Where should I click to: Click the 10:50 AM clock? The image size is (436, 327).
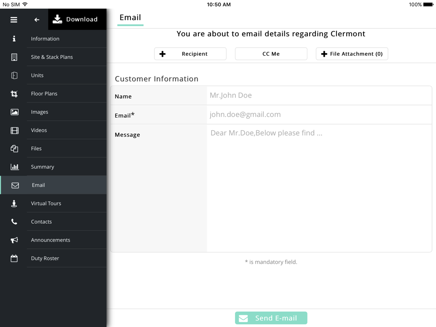click(218, 4)
